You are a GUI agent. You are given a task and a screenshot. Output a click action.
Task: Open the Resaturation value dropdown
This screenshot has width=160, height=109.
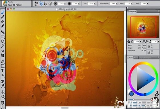[x=117, y=4]
